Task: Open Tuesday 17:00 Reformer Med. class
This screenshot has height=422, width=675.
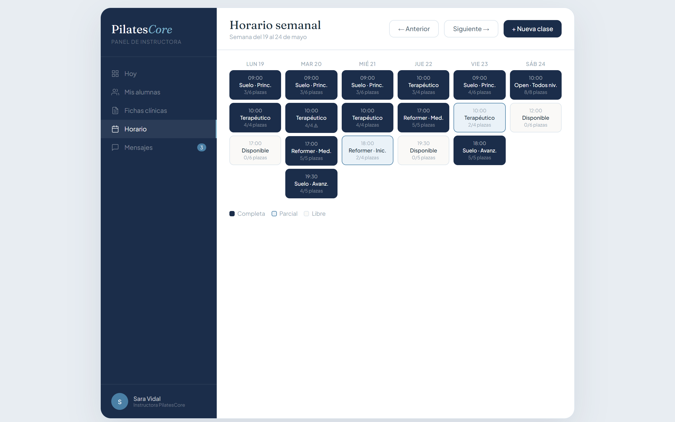Action: (311, 151)
